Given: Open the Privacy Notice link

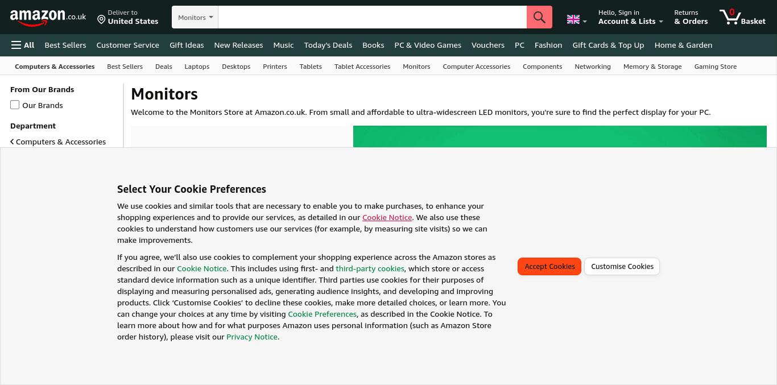Looking at the screenshot, I should pyautogui.click(x=252, y=337).
